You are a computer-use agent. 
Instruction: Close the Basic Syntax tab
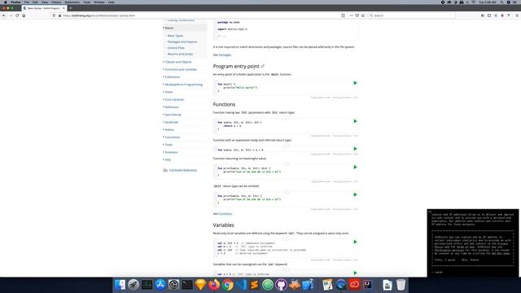coord(63,8)
